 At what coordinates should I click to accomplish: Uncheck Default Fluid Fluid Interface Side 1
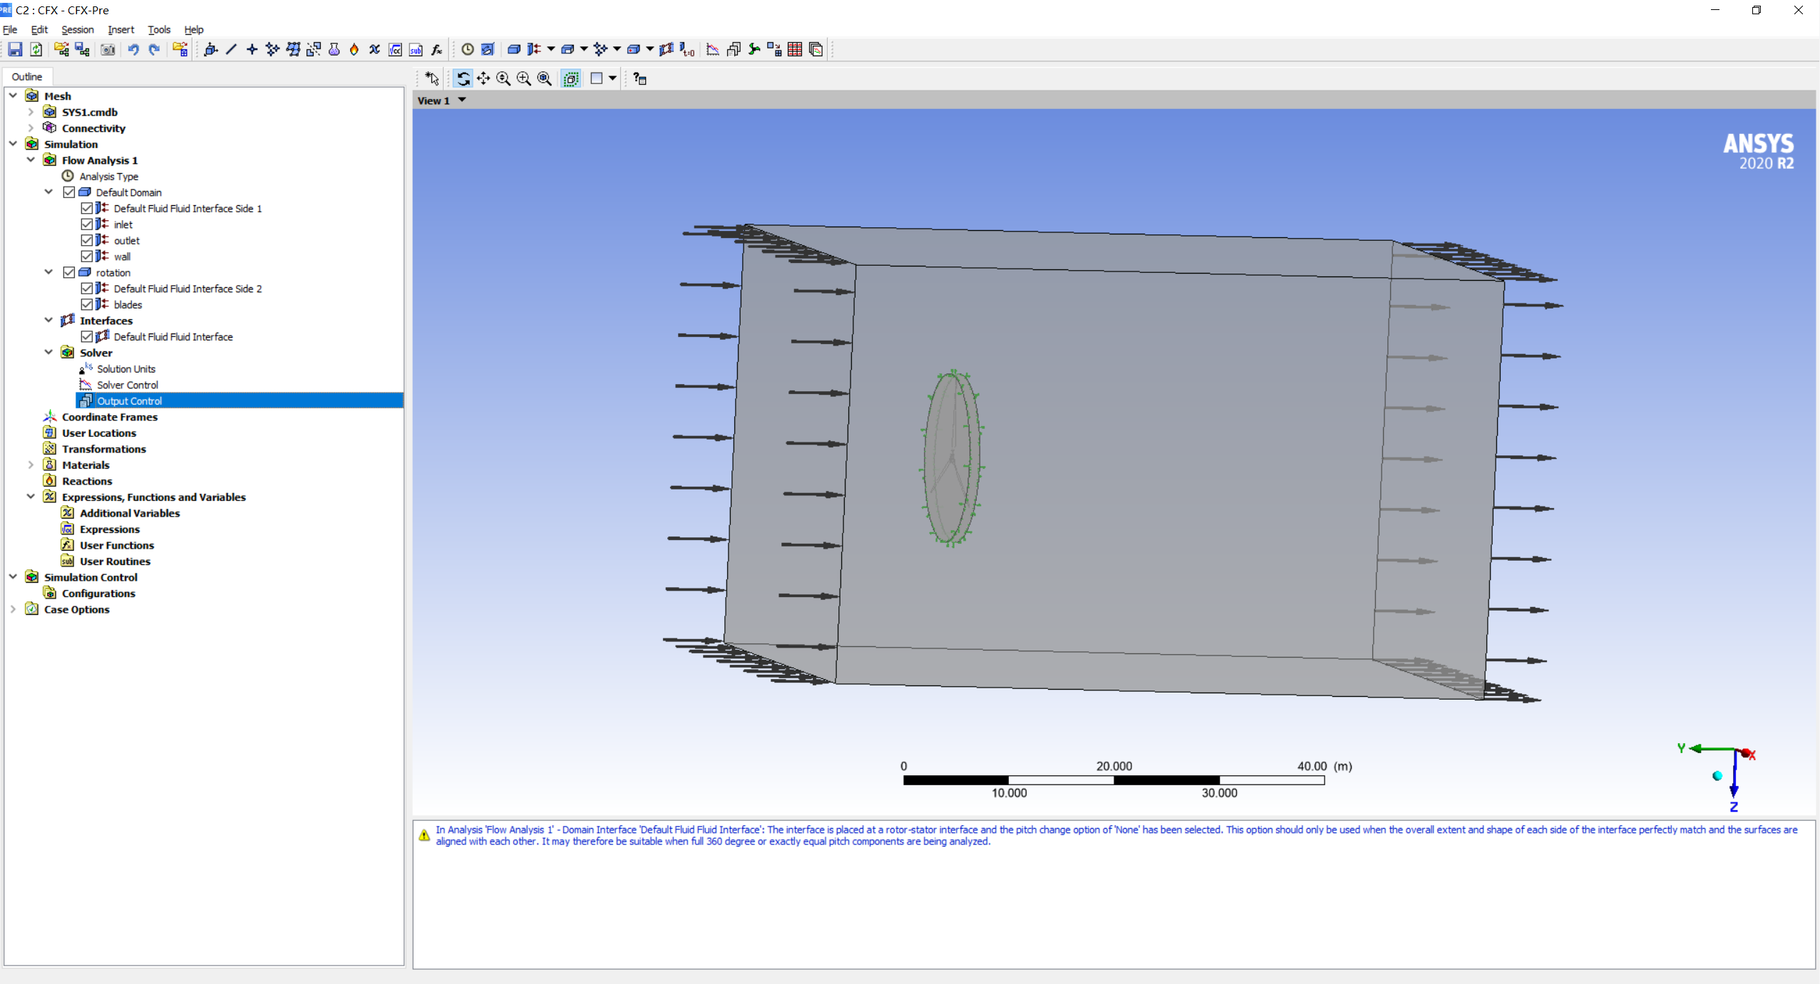[x=87, y=208]
